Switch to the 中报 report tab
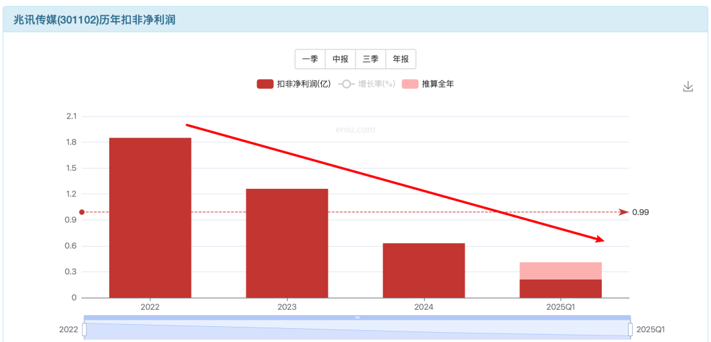 pyautogui.click(x=340, y=59)
